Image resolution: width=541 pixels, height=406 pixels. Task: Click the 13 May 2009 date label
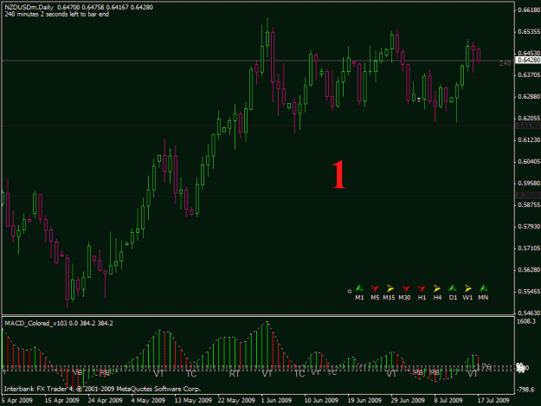(x=193, y=400)
